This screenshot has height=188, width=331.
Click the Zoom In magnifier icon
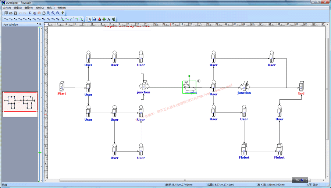[49, 13]
